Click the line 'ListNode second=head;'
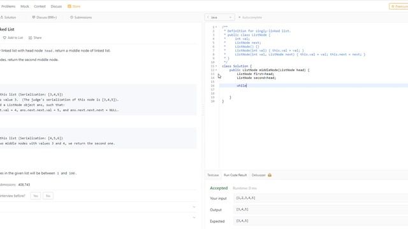 (256, 78)
